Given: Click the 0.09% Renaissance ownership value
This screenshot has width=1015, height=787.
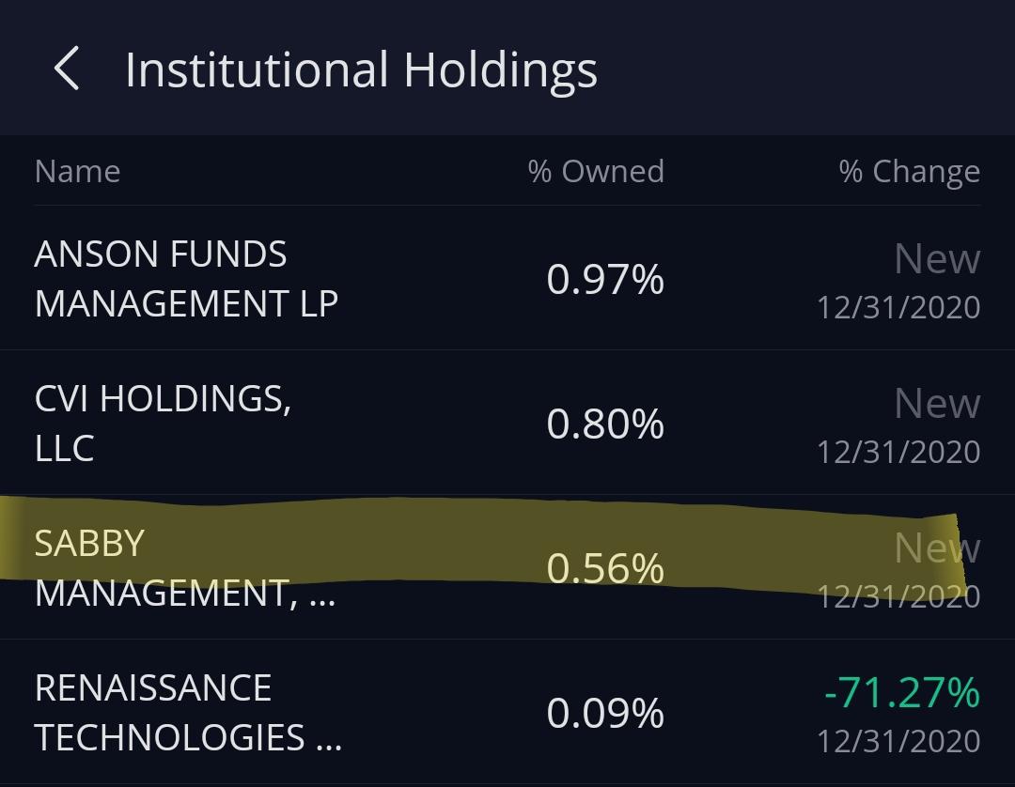Looking at the screenshot, I should [606, 713].
